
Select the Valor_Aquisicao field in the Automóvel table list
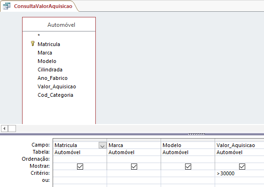(57, 86)
